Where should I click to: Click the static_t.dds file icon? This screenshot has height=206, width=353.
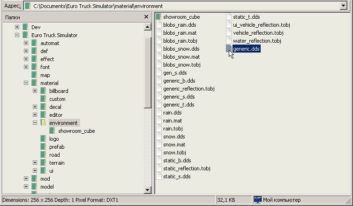[x=229, y=17]
